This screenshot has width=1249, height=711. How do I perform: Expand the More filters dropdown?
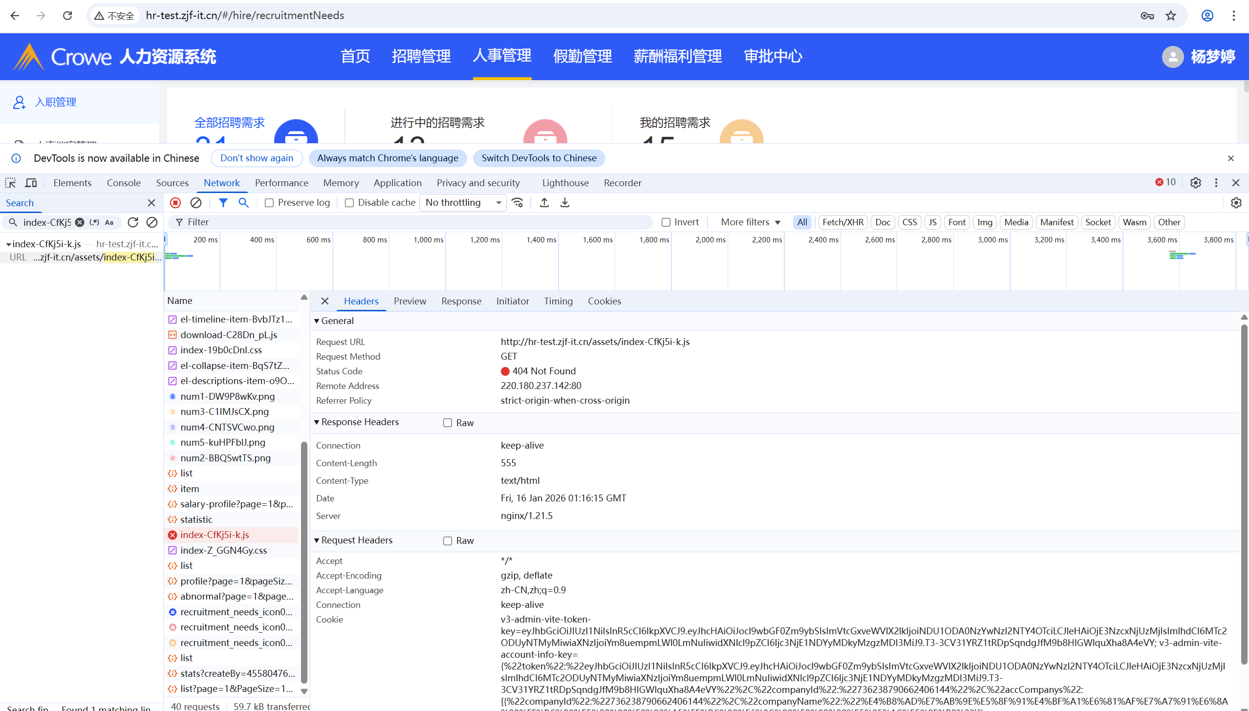tap(750, 222)
